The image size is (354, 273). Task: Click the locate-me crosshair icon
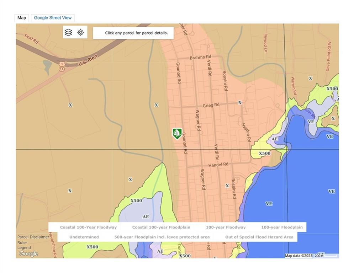[x=81, y=32]
